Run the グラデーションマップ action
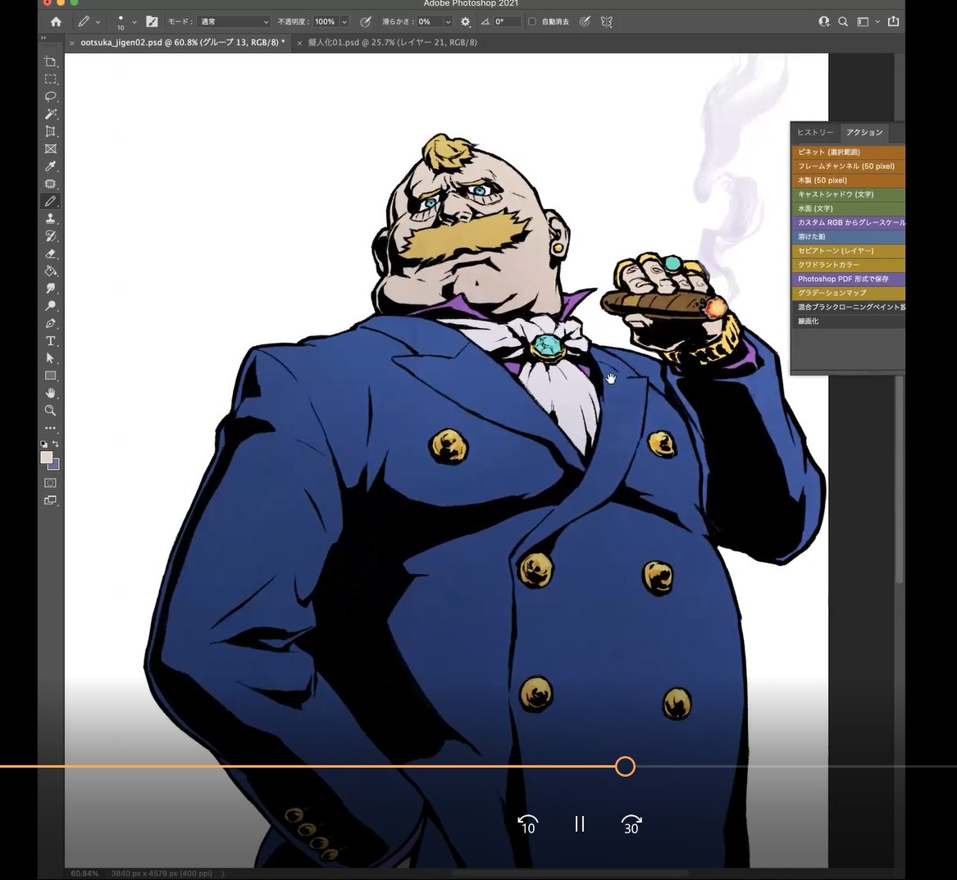The width and height of the screenshot is (957, 880). [x=849, y=293]
